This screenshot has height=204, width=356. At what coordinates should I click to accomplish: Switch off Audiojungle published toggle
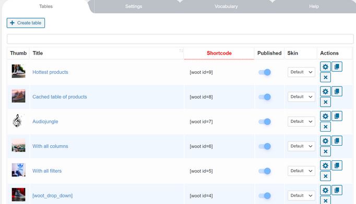point(265,122)
